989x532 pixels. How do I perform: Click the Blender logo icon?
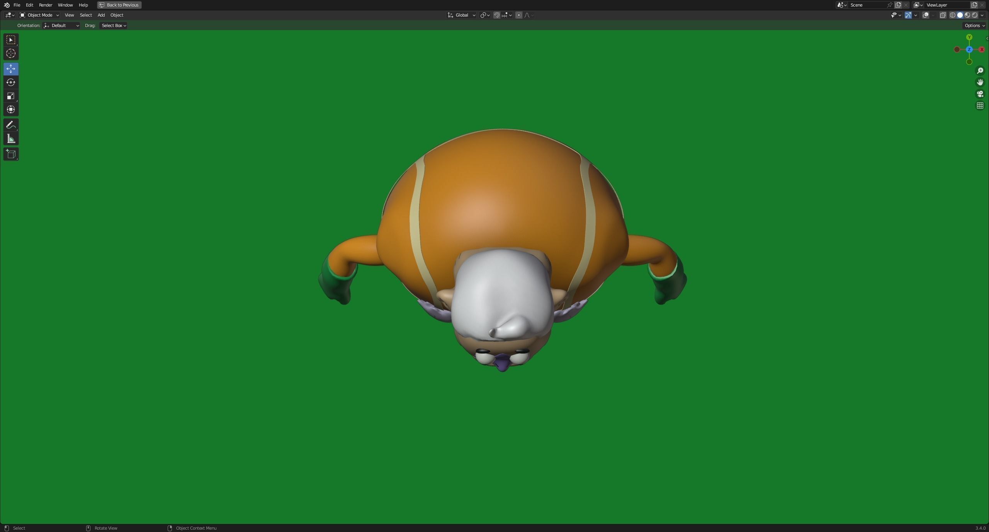point(7,5)
